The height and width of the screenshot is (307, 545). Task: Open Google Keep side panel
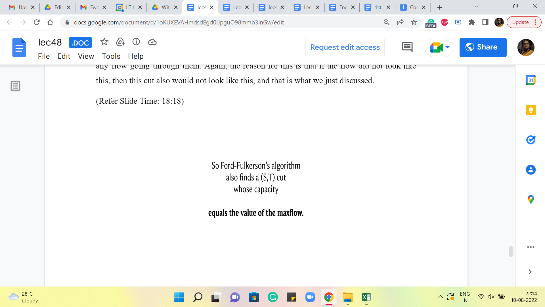(531, 110)
